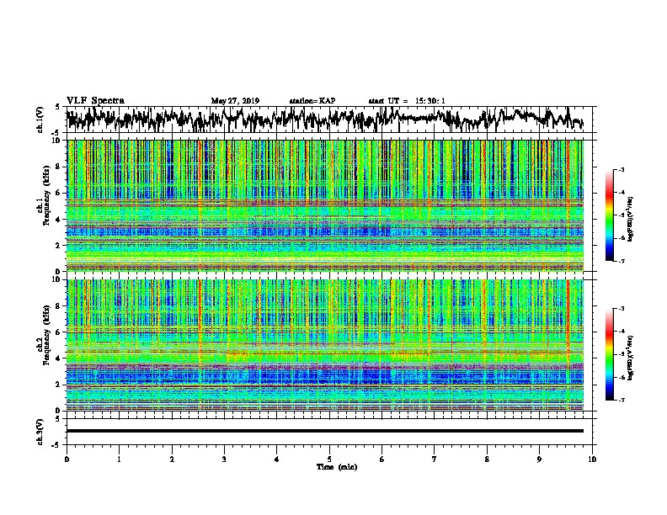667x515 pixels.
Task: Click the flat black ch.3 voltage trace
Action: pyautogui.click(x=324, y=431)
